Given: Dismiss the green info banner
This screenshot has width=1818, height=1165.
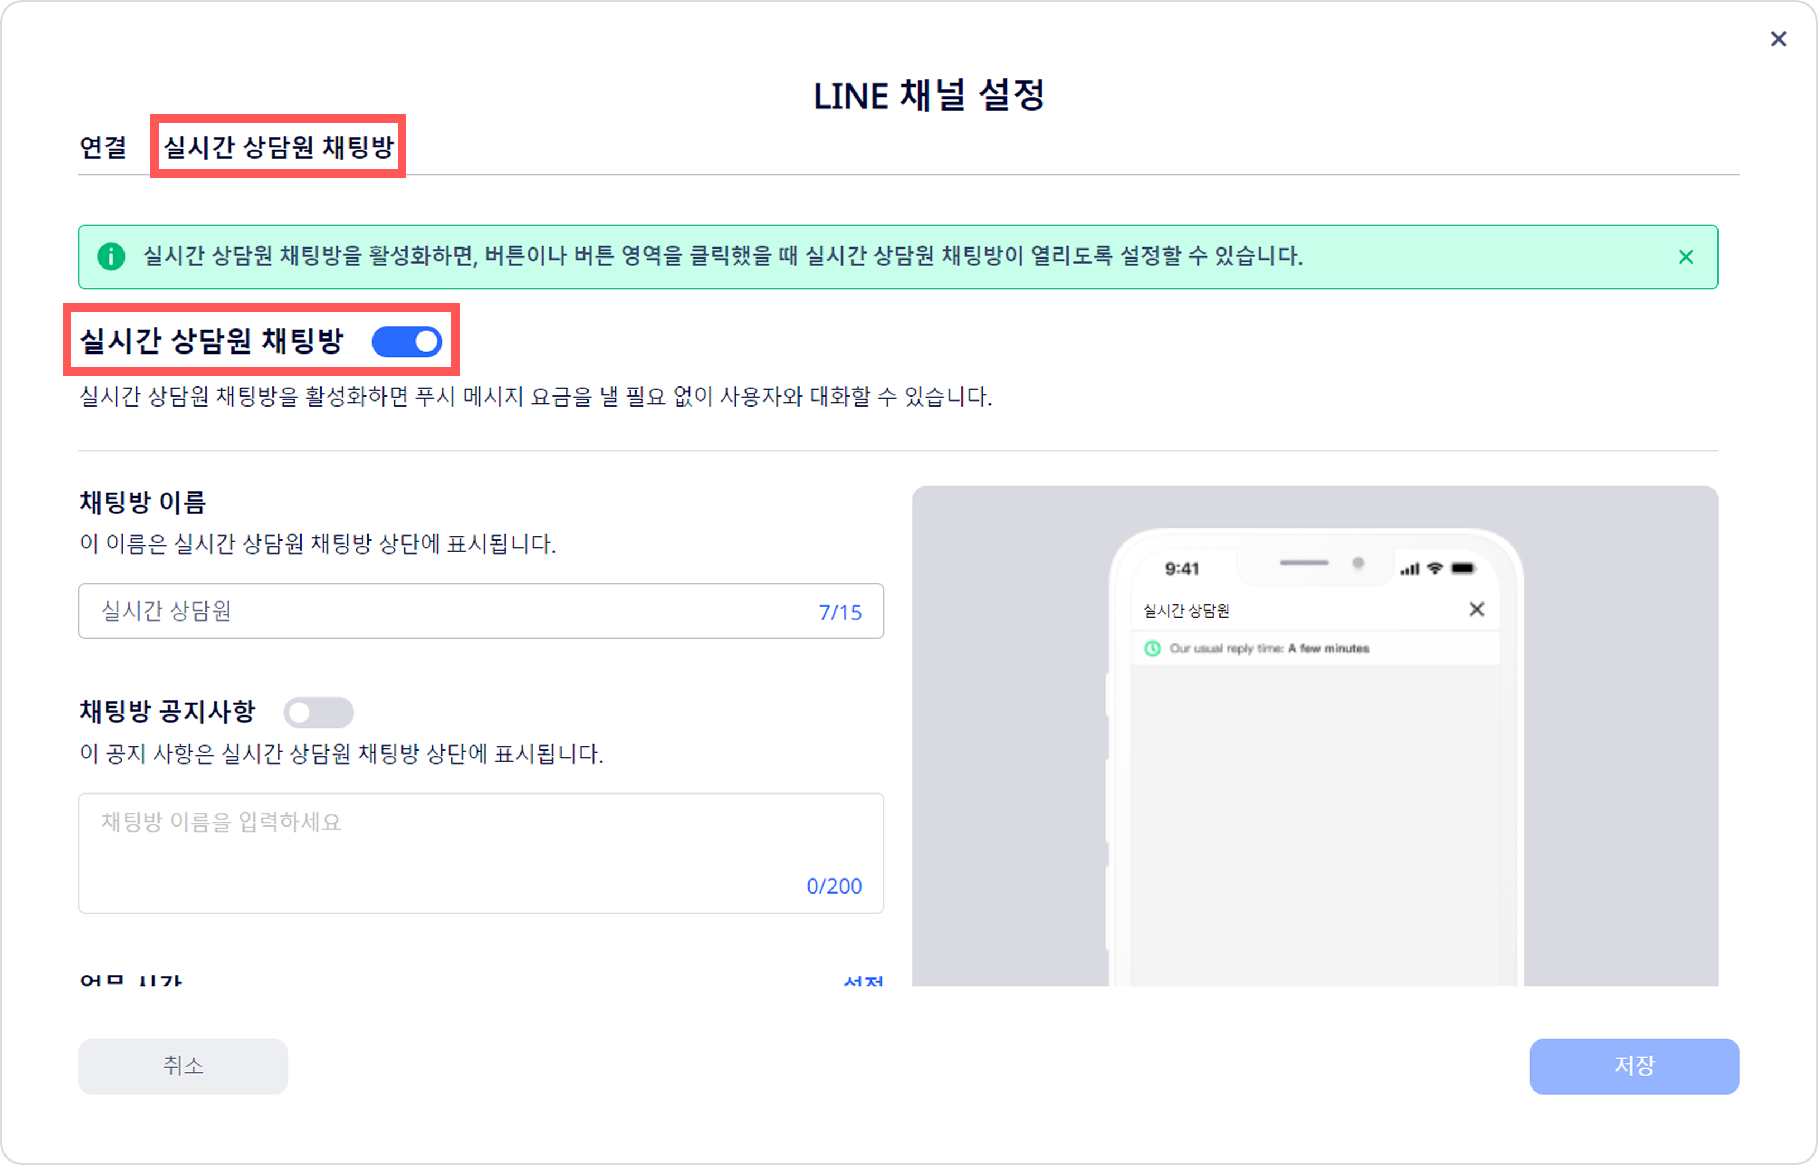Looking at the screenshot, I should (1686, 257).
